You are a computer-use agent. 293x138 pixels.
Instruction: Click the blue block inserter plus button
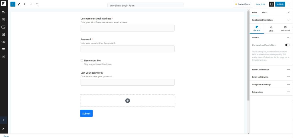click(x=13, y=4)
